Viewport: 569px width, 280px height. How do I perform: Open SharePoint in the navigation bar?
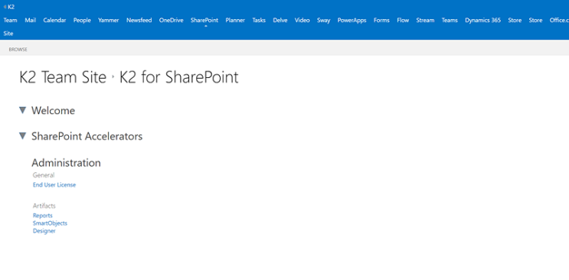point(204,21)
